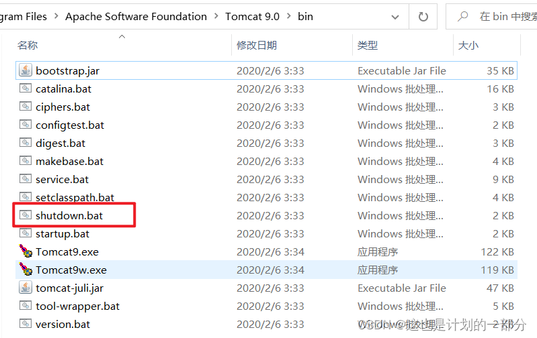Expand chevron after Program Files breadcrumb
The image size is (537, 338).
[x=56, y=16]
